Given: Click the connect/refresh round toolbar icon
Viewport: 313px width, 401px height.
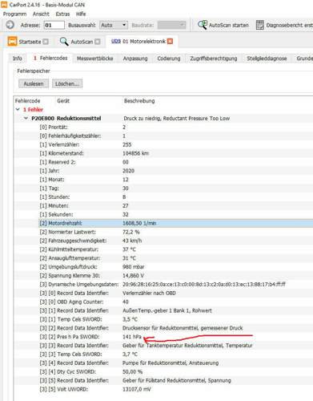Looking at the screenshot, I should click(x=10, y=25).
